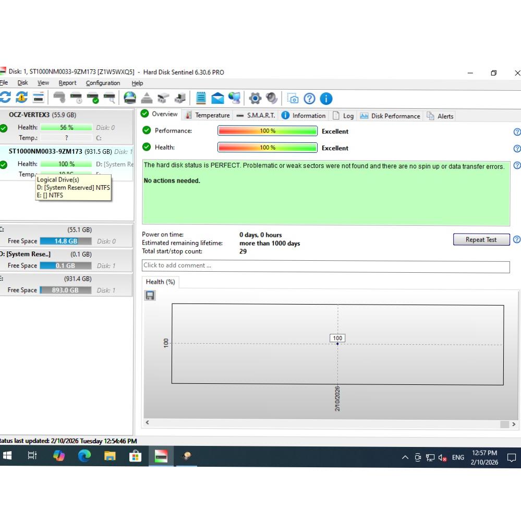Open the Configuration menu

click(103, 83)
